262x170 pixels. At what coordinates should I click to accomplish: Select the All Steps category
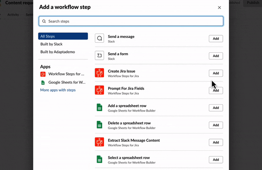[x=63, y=36]
